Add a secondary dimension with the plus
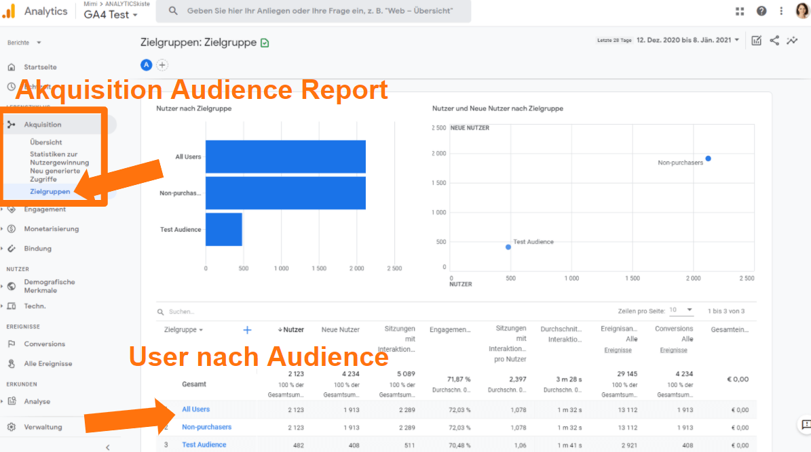Image resolution: width=811 pixels, height=452 pixels. click(x=246, y=329)
